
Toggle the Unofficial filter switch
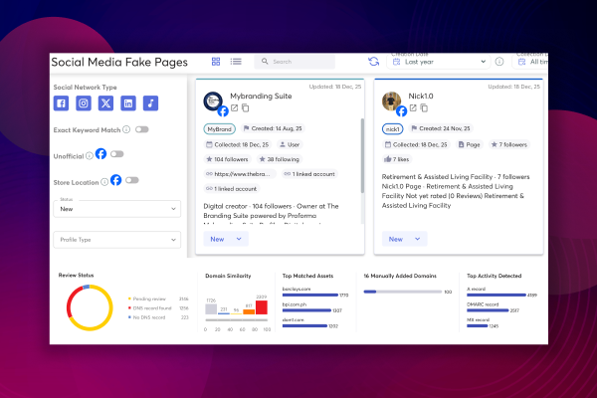(116, 154)
